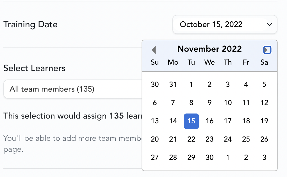Screen dimensions: 287x177
Task: Select Sunday November 6
Action: point(155,103)
